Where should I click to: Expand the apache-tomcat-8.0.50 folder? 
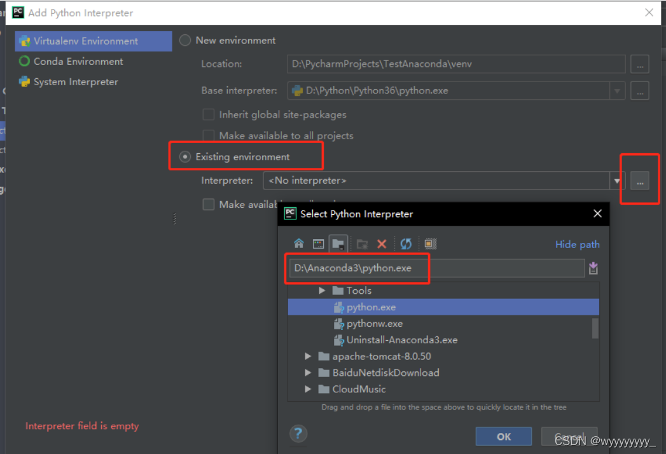(308, 356)
